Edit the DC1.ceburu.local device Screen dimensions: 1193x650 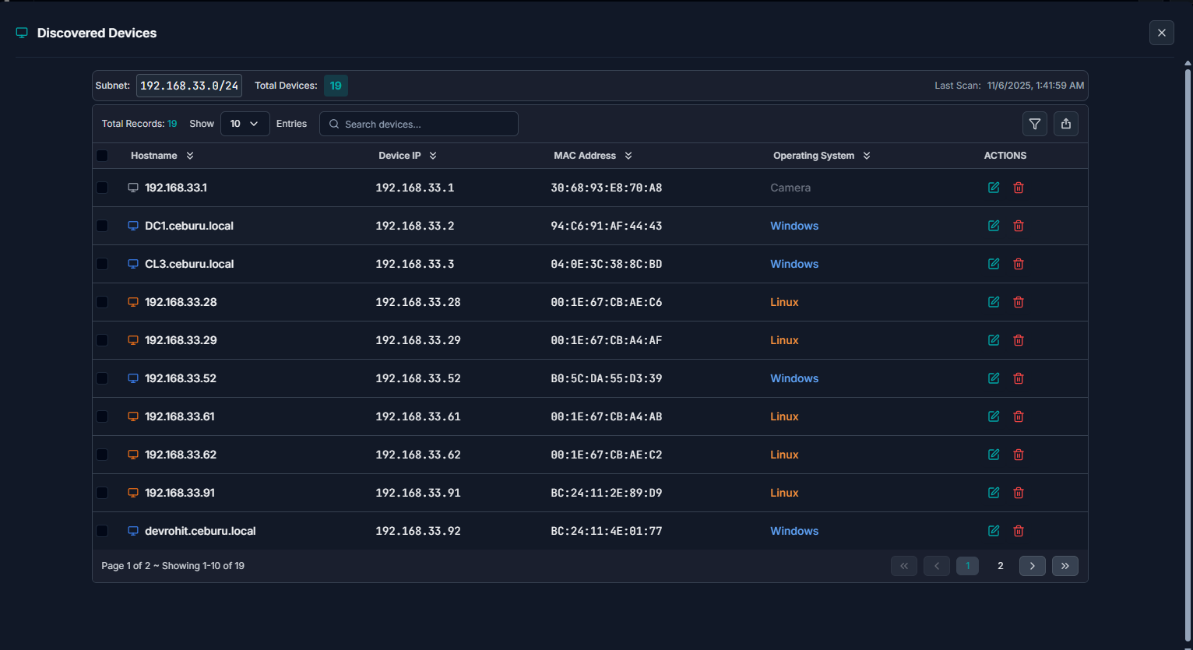tap(994, 226)
